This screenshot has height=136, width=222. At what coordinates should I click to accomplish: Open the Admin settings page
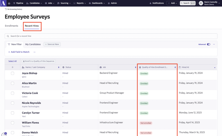(x=112, y=3)
